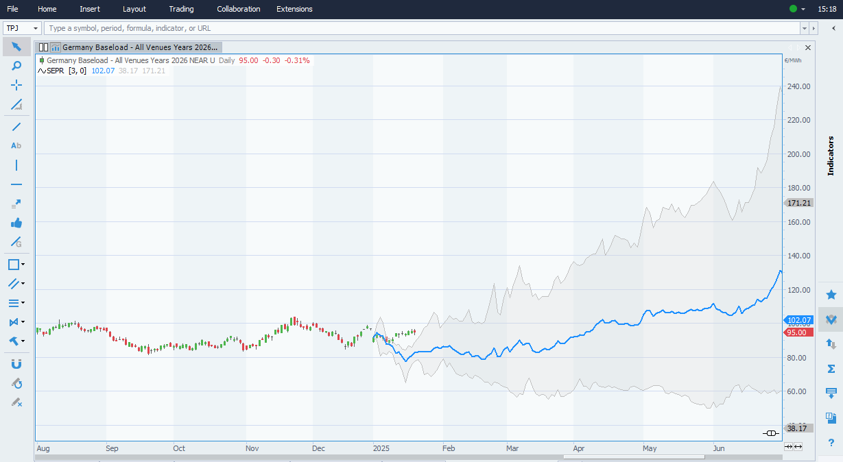The height and width of the screenshot is (462, 843).
Task: Click the Daily interval label
Action: point(226,60)
